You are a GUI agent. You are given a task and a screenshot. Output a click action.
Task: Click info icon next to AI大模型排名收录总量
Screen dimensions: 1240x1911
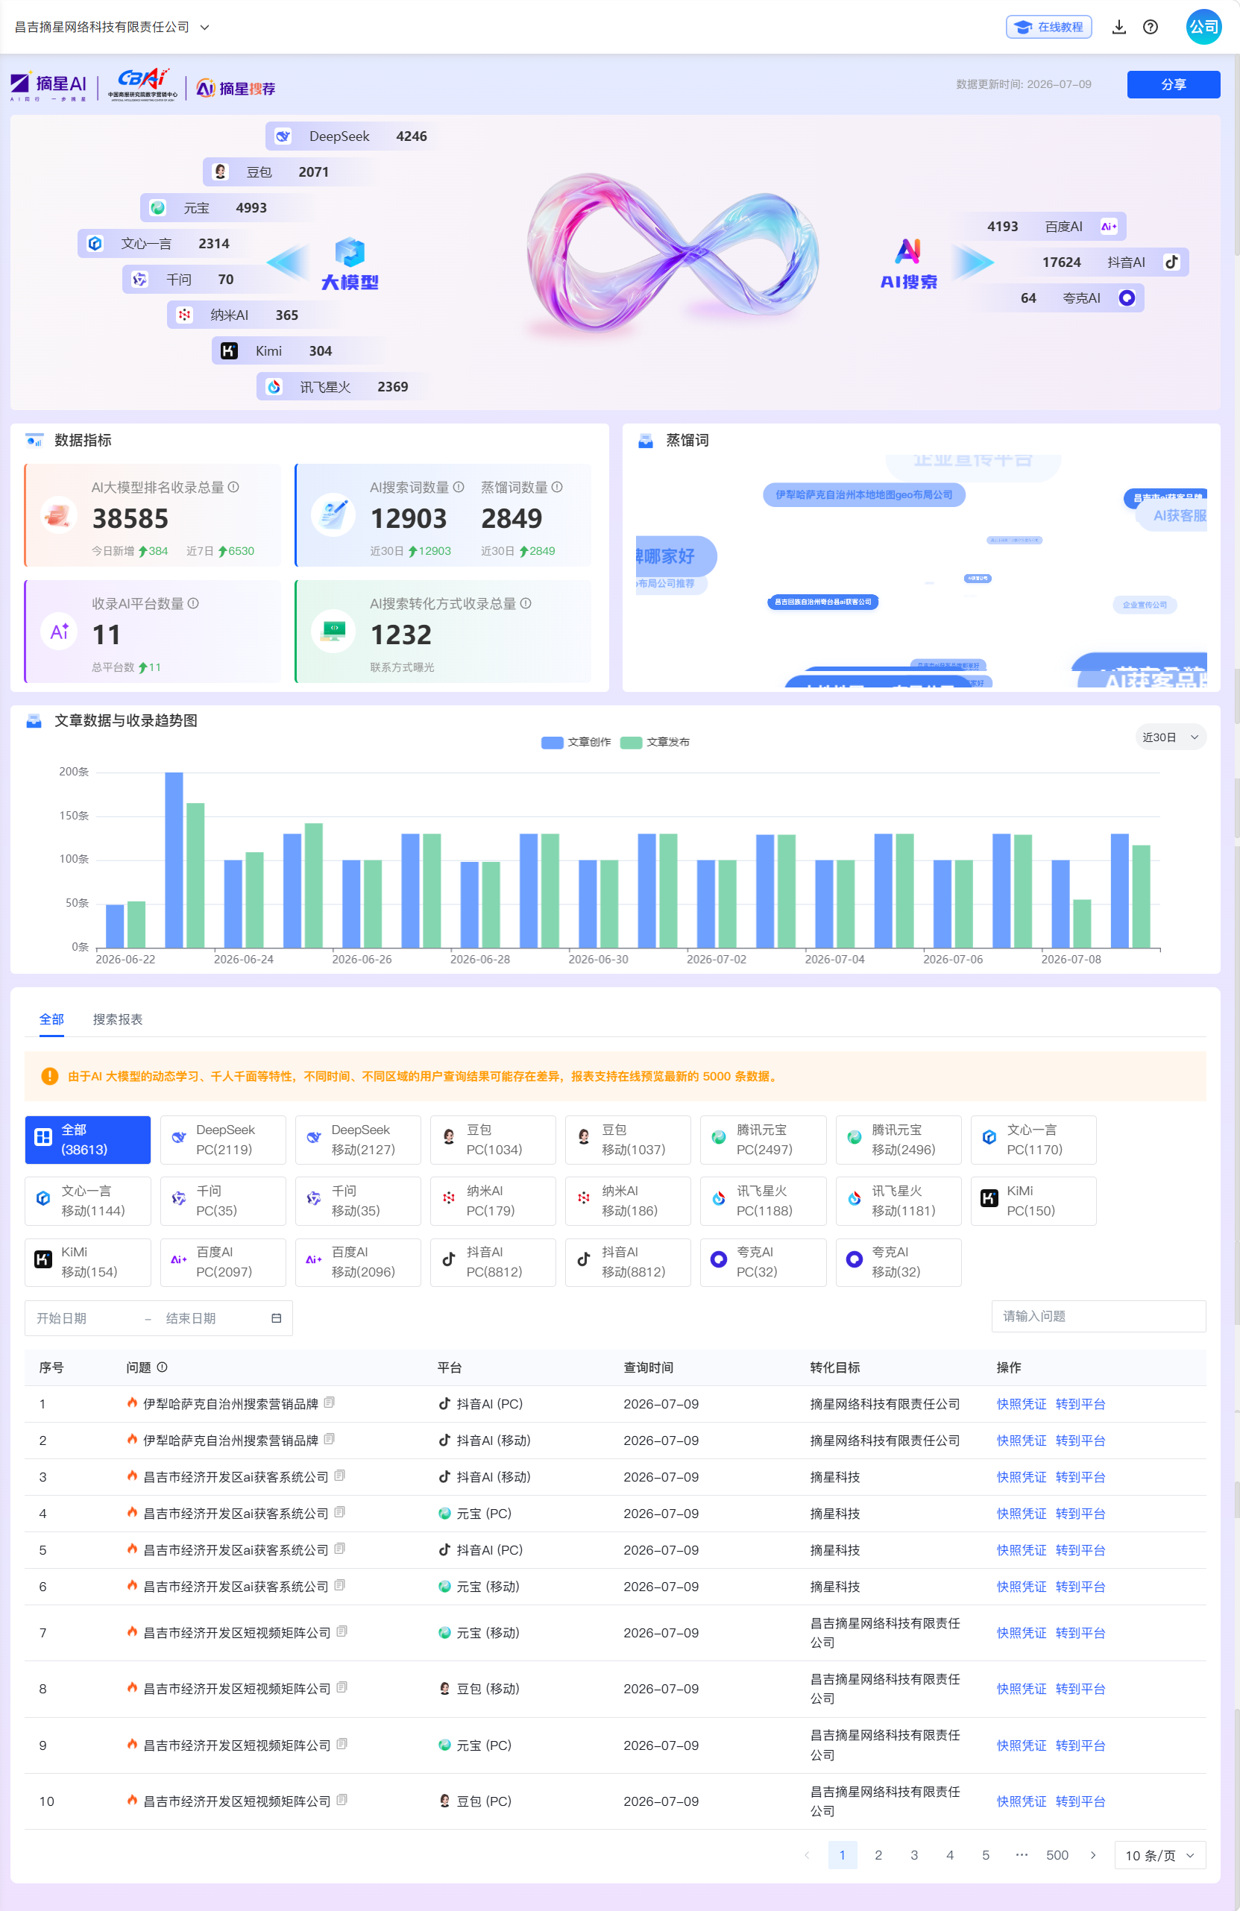click(233, 487)
